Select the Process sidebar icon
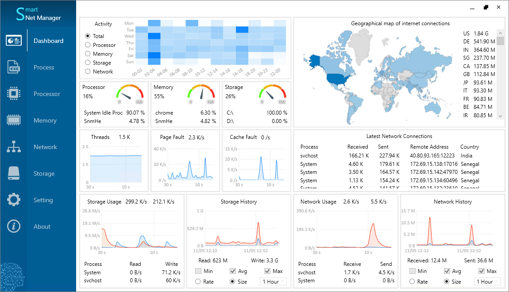Image resolution: width=509 pixels, height=292 pixels. [x=14, y=67]
